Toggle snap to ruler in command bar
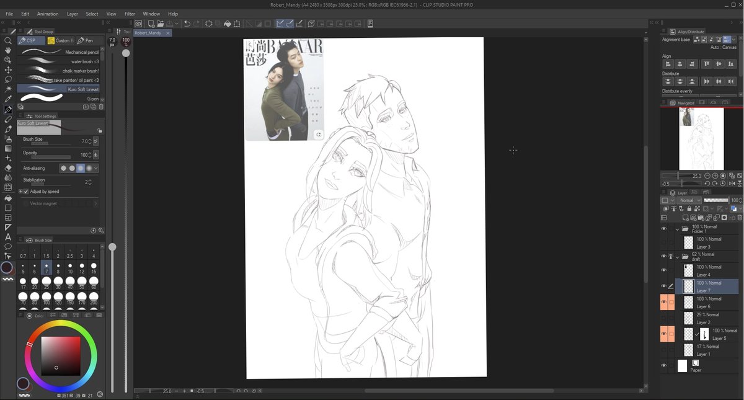The width and height of the screenshot is (744, 400). point(280,24)
